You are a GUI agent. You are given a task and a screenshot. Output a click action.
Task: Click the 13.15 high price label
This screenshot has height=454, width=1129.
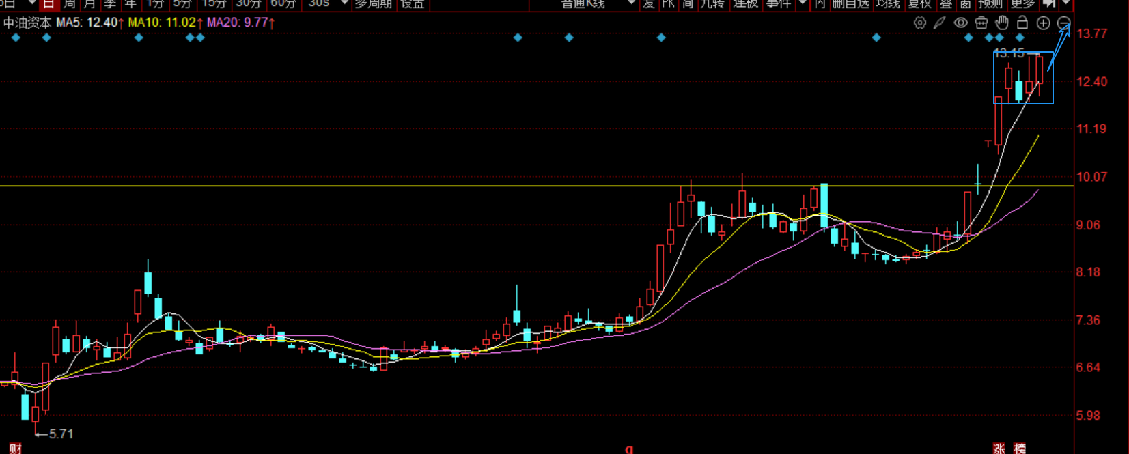pos(1009,53)
